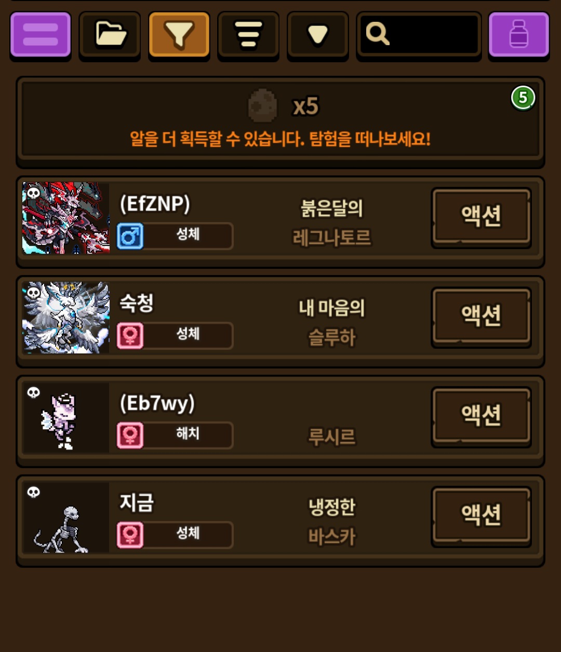
Task: Open the folder icon in toolbar
Action: pos(110,35)
